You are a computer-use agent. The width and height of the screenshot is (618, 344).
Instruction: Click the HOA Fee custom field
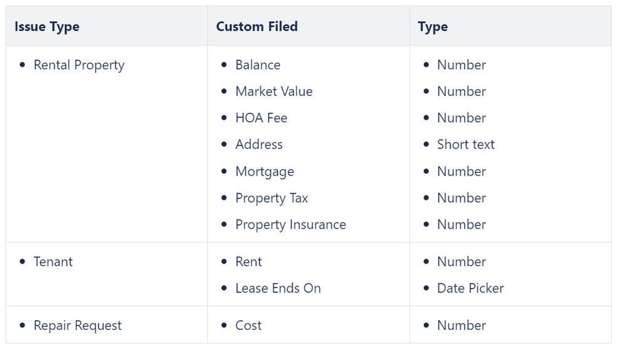(261, 118)
